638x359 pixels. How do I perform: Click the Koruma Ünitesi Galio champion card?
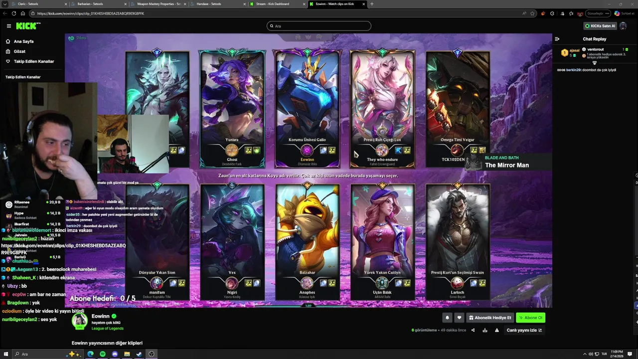[x=307, y=109]
